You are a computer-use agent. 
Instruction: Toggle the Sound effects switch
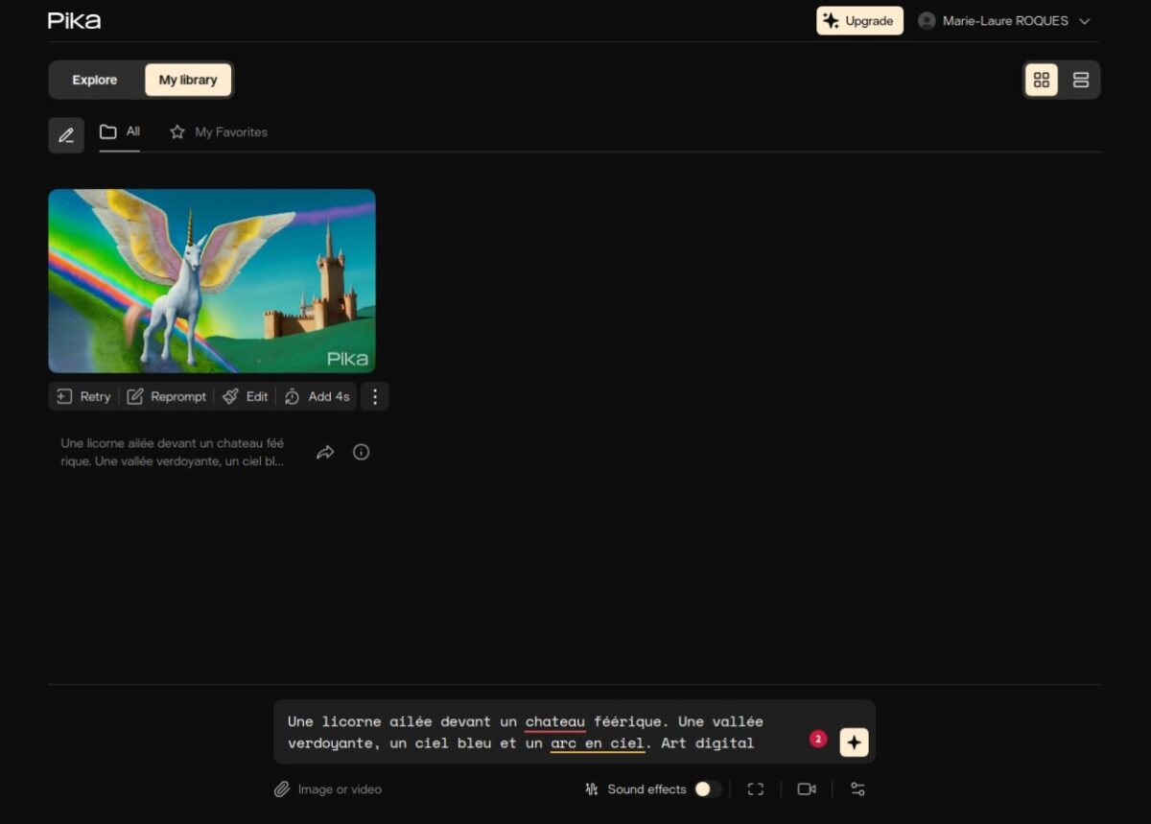(708, 789)
